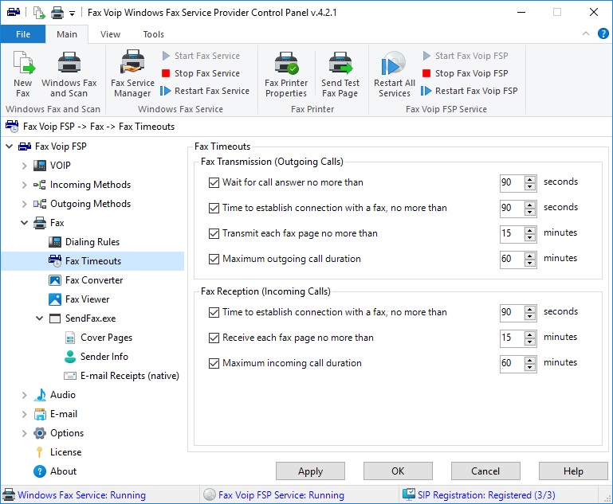Click quick access new fax document icon
This screenshot has height=504, width=613.
[x=39, y=13]
